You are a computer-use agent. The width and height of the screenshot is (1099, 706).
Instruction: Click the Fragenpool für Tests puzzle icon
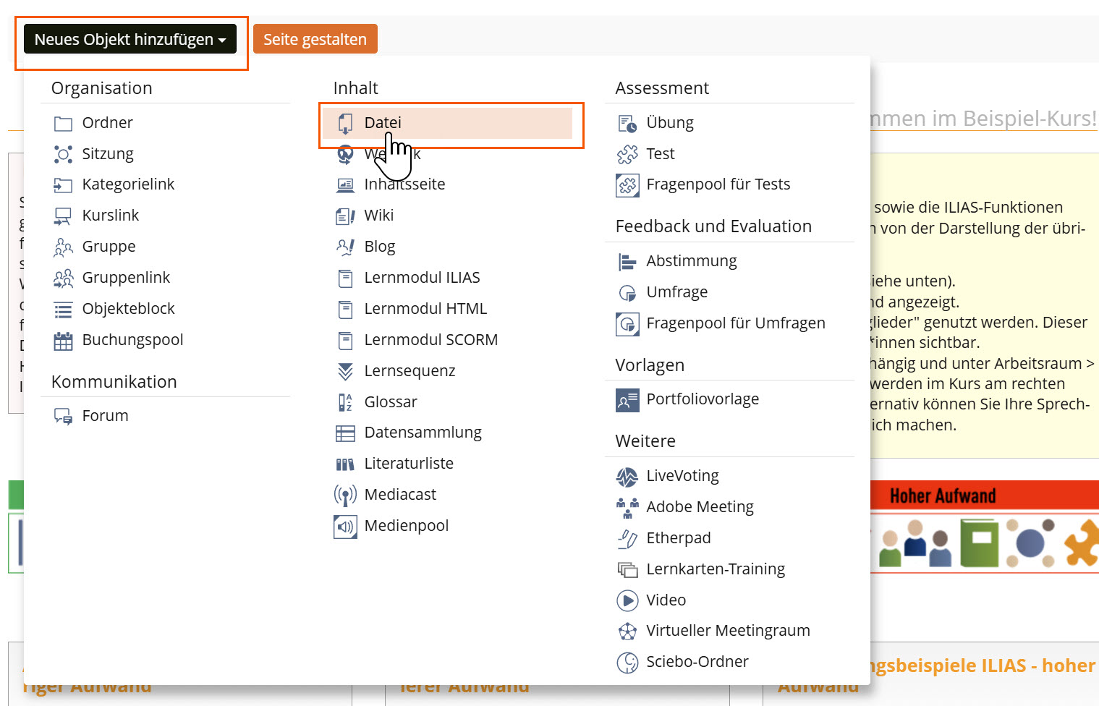[x=627, y=184]
